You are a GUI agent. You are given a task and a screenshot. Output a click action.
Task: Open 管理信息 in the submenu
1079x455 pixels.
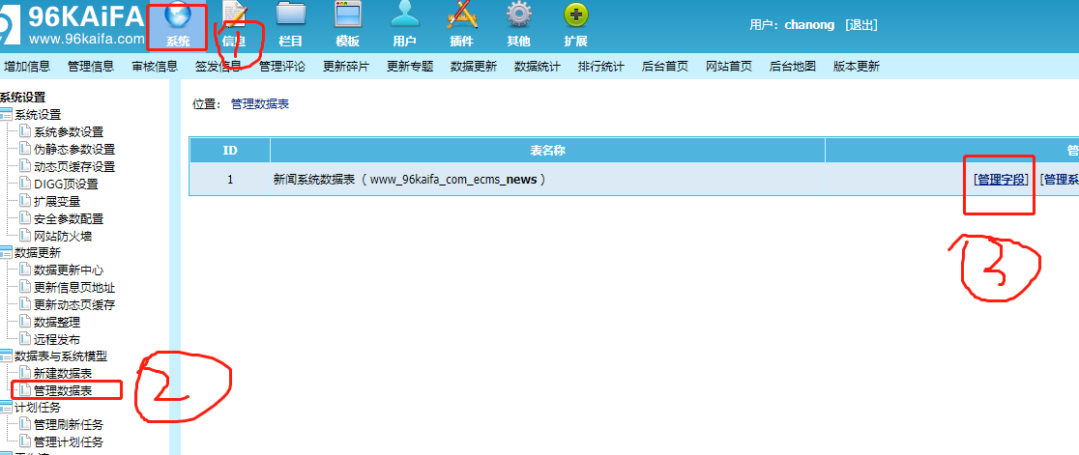(91, 67)
